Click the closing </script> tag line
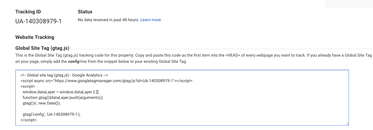Image resolution: width=373 pixels, height=130 pixels. coord(28,120)
